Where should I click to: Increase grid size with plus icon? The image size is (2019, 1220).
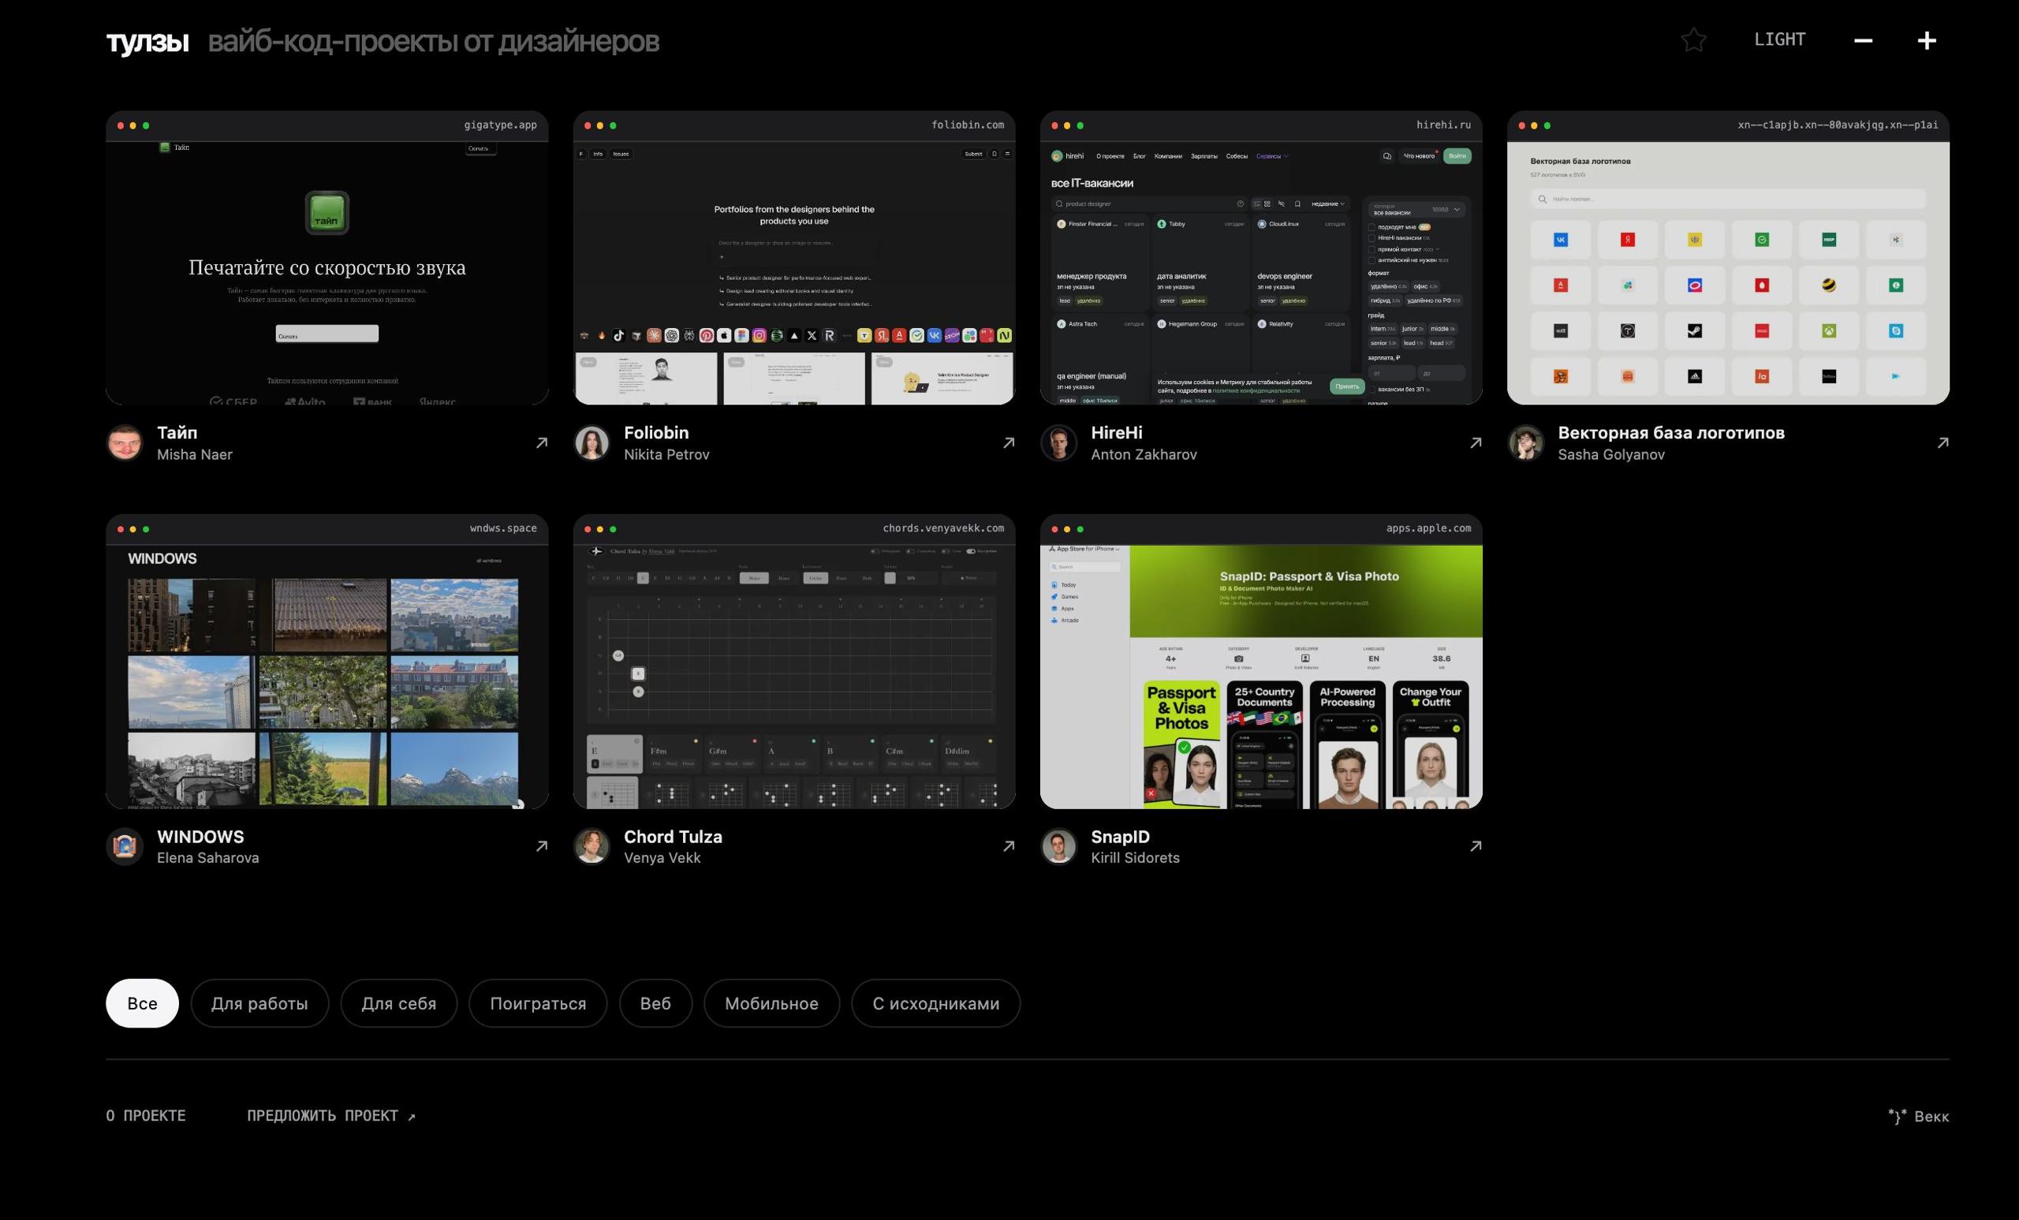(x=1928, y=40)
